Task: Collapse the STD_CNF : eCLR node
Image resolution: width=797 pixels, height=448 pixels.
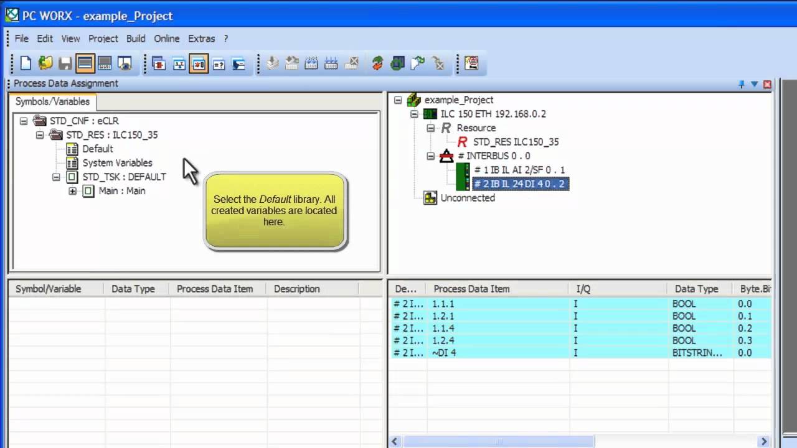Action: [x=24, y=121]
